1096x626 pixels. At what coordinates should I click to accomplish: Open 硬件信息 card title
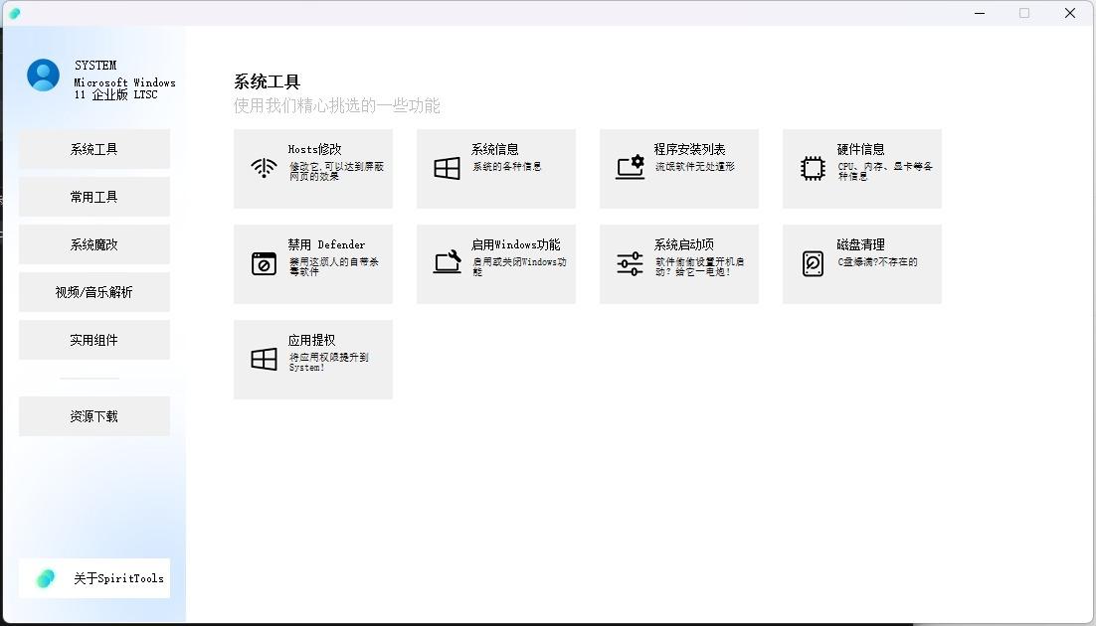pos(861,149)
